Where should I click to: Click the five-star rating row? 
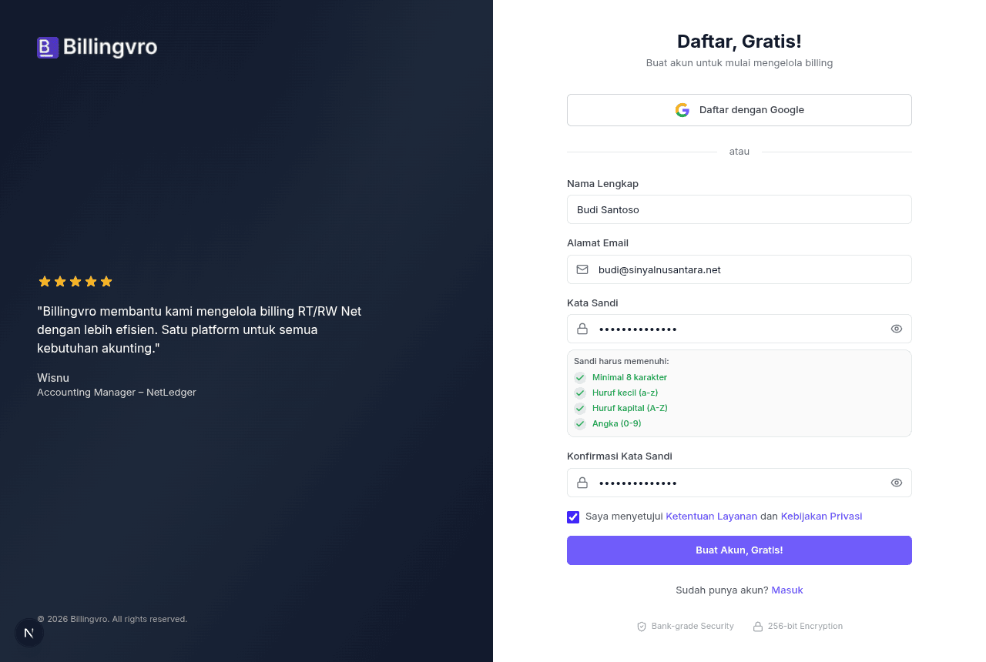[75, 282]
